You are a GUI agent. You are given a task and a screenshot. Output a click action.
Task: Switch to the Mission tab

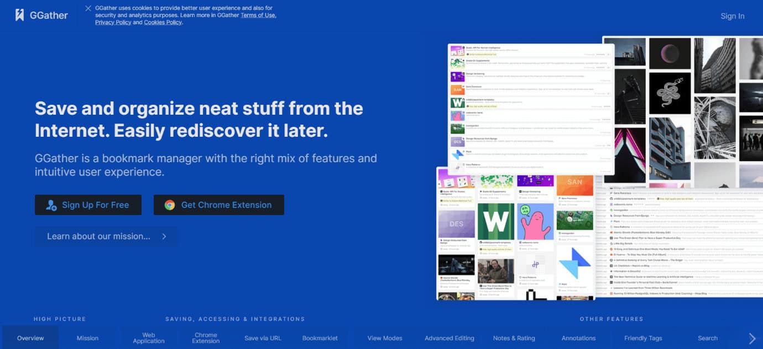[x=87, y=338]
